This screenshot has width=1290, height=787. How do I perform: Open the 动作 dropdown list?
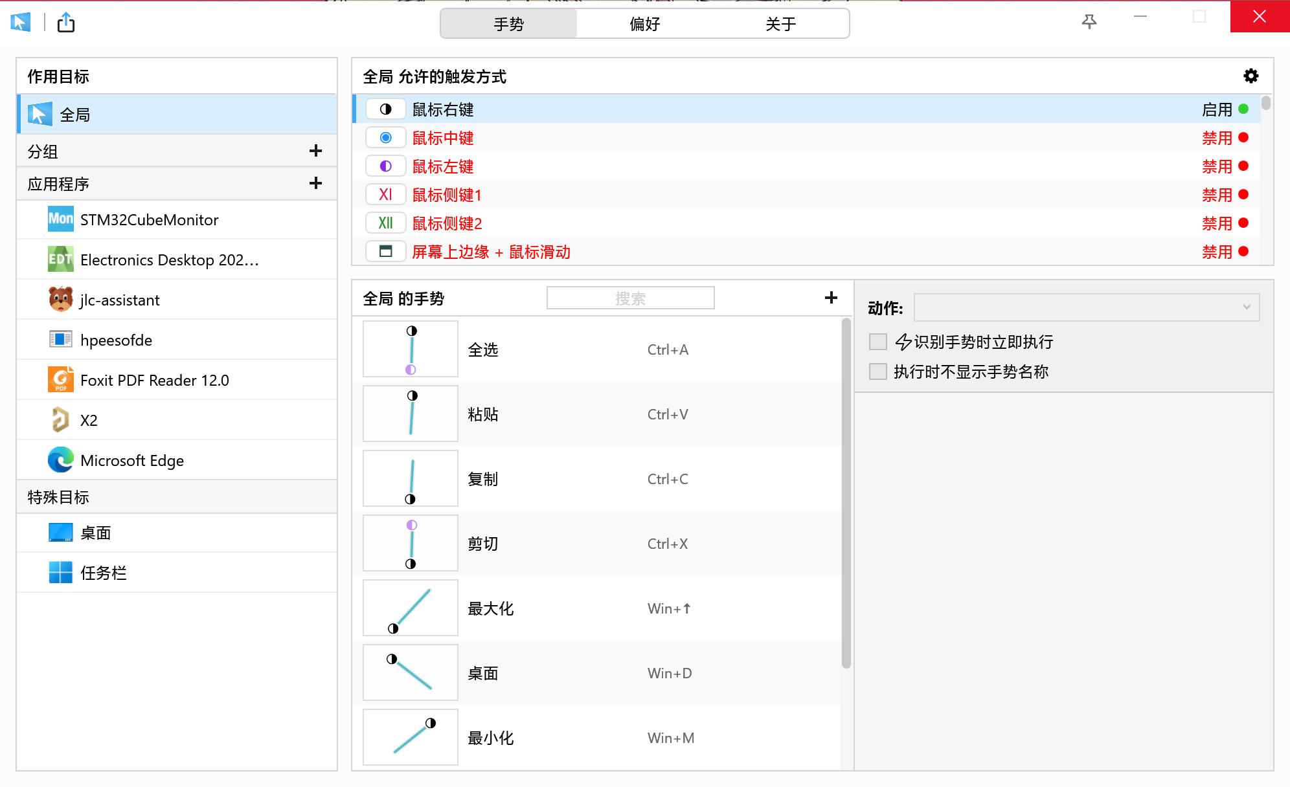click(x=1086, y=307)
